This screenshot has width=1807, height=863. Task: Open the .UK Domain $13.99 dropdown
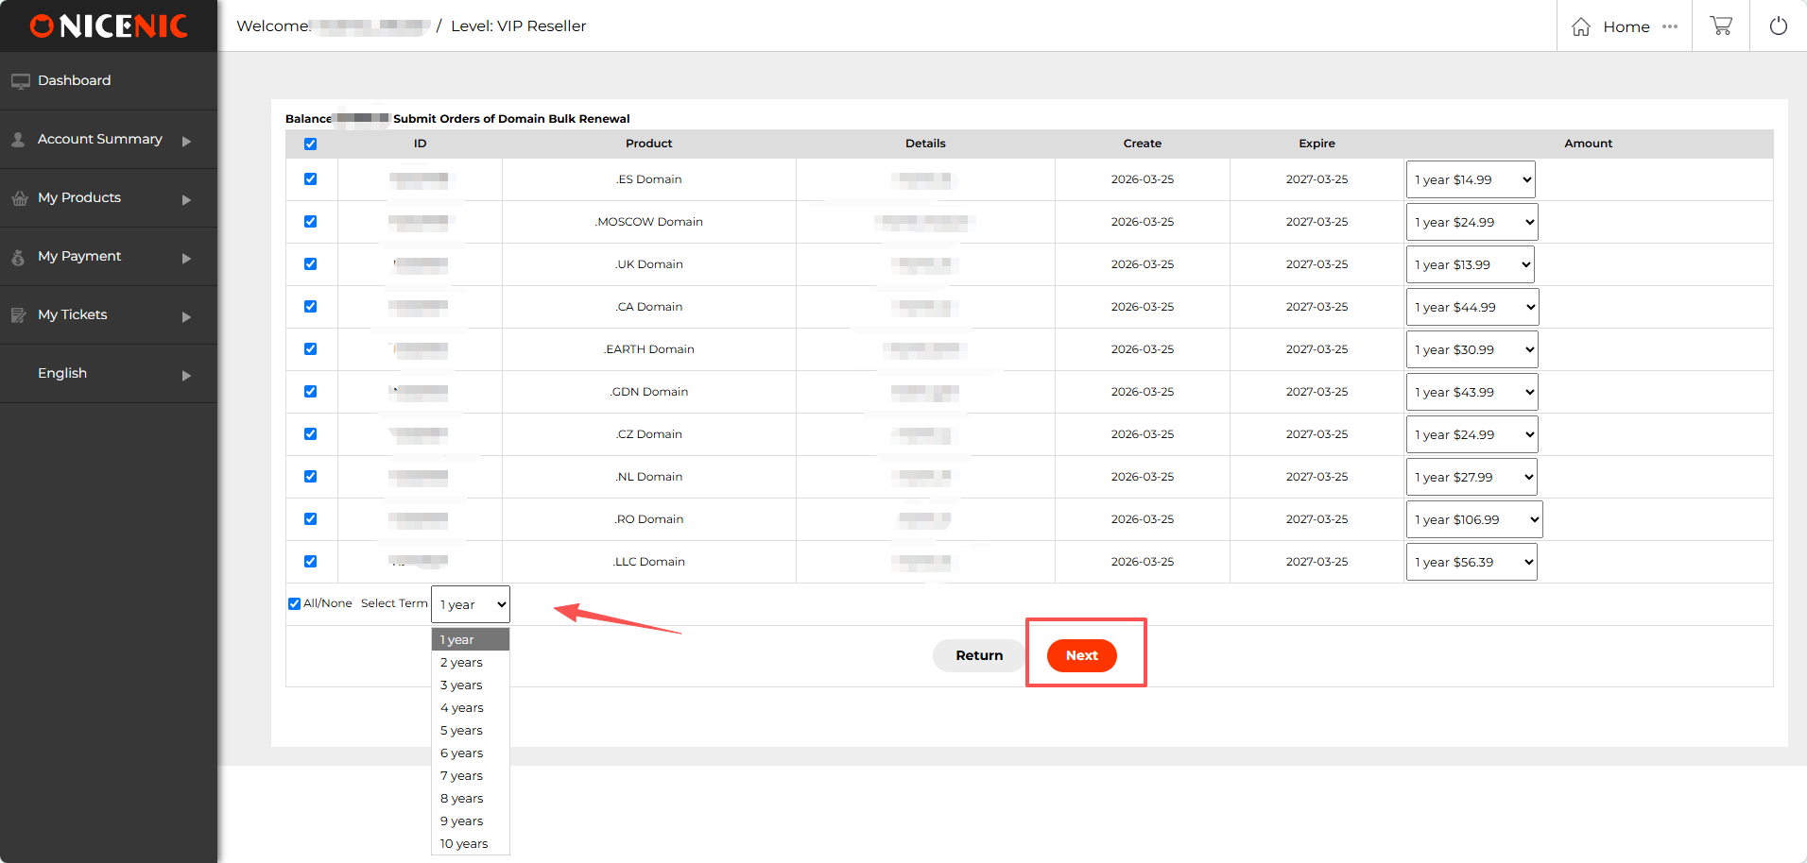click(x=1470, y=264)
